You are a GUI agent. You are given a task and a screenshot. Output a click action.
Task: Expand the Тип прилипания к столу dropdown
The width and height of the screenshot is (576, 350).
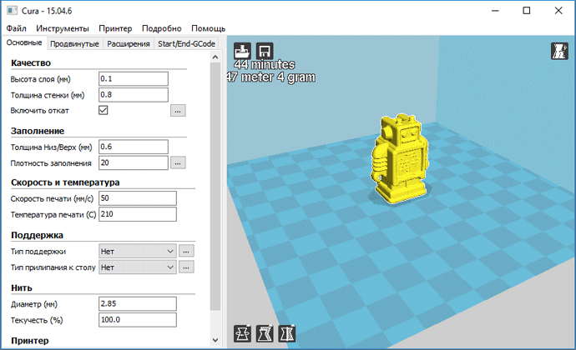pyautogui.click(x=138, y=267)
